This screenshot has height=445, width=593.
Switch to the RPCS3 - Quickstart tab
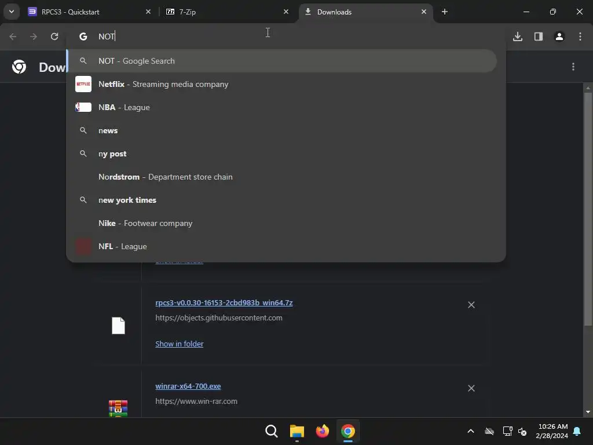[90, 12]
